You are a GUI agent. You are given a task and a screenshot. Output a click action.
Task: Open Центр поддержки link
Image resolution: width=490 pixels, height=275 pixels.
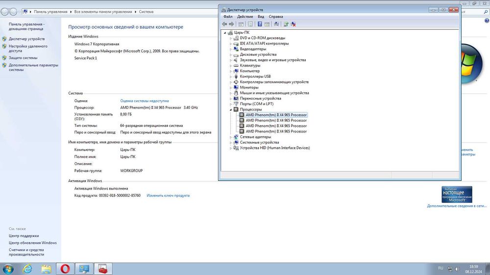[x=24, y=236]
